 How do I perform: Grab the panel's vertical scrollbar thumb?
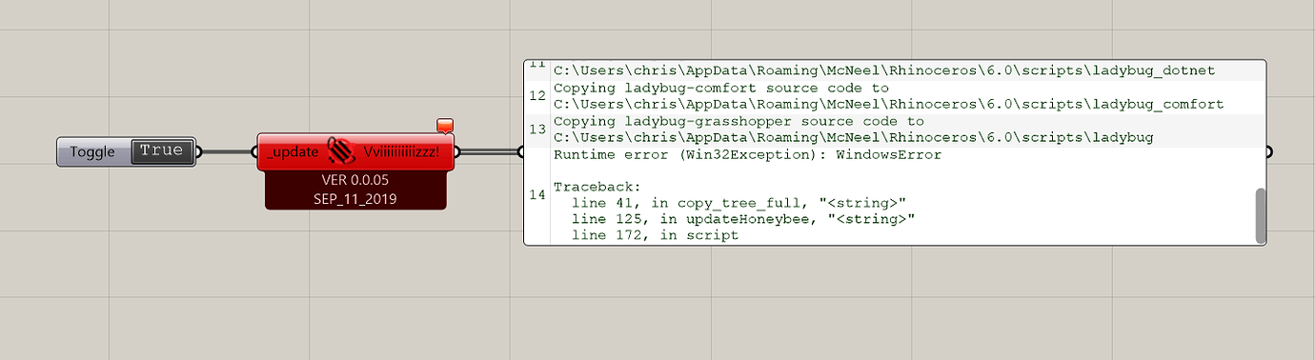point(1261,215)
